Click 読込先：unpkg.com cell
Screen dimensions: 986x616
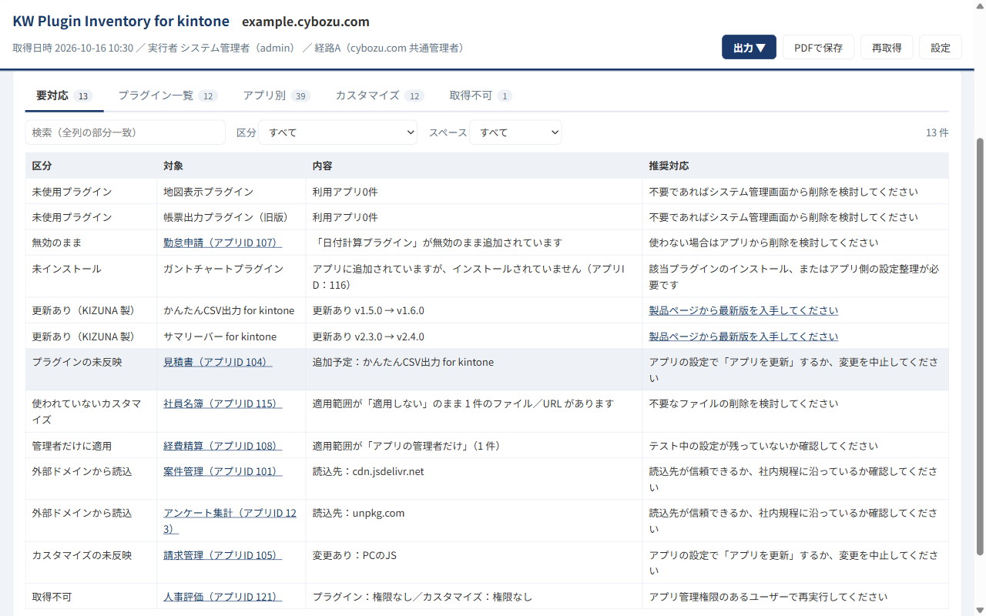(x=474, y=521)
